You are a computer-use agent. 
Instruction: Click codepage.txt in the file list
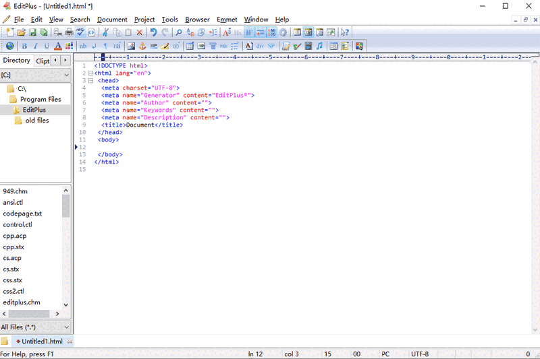tap(22, 214)
